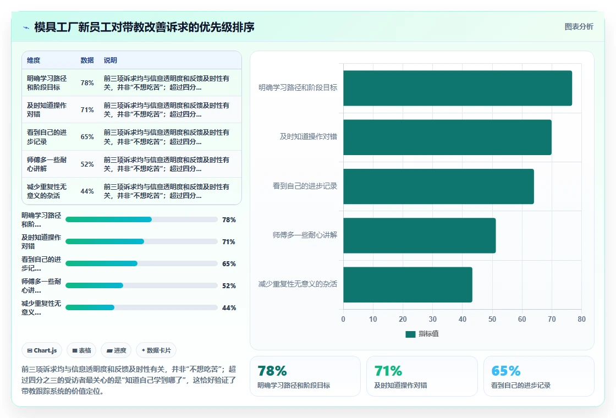Click the 维度 column header
Viewport: 616px width, 418px height.
(x=34, y=61)
